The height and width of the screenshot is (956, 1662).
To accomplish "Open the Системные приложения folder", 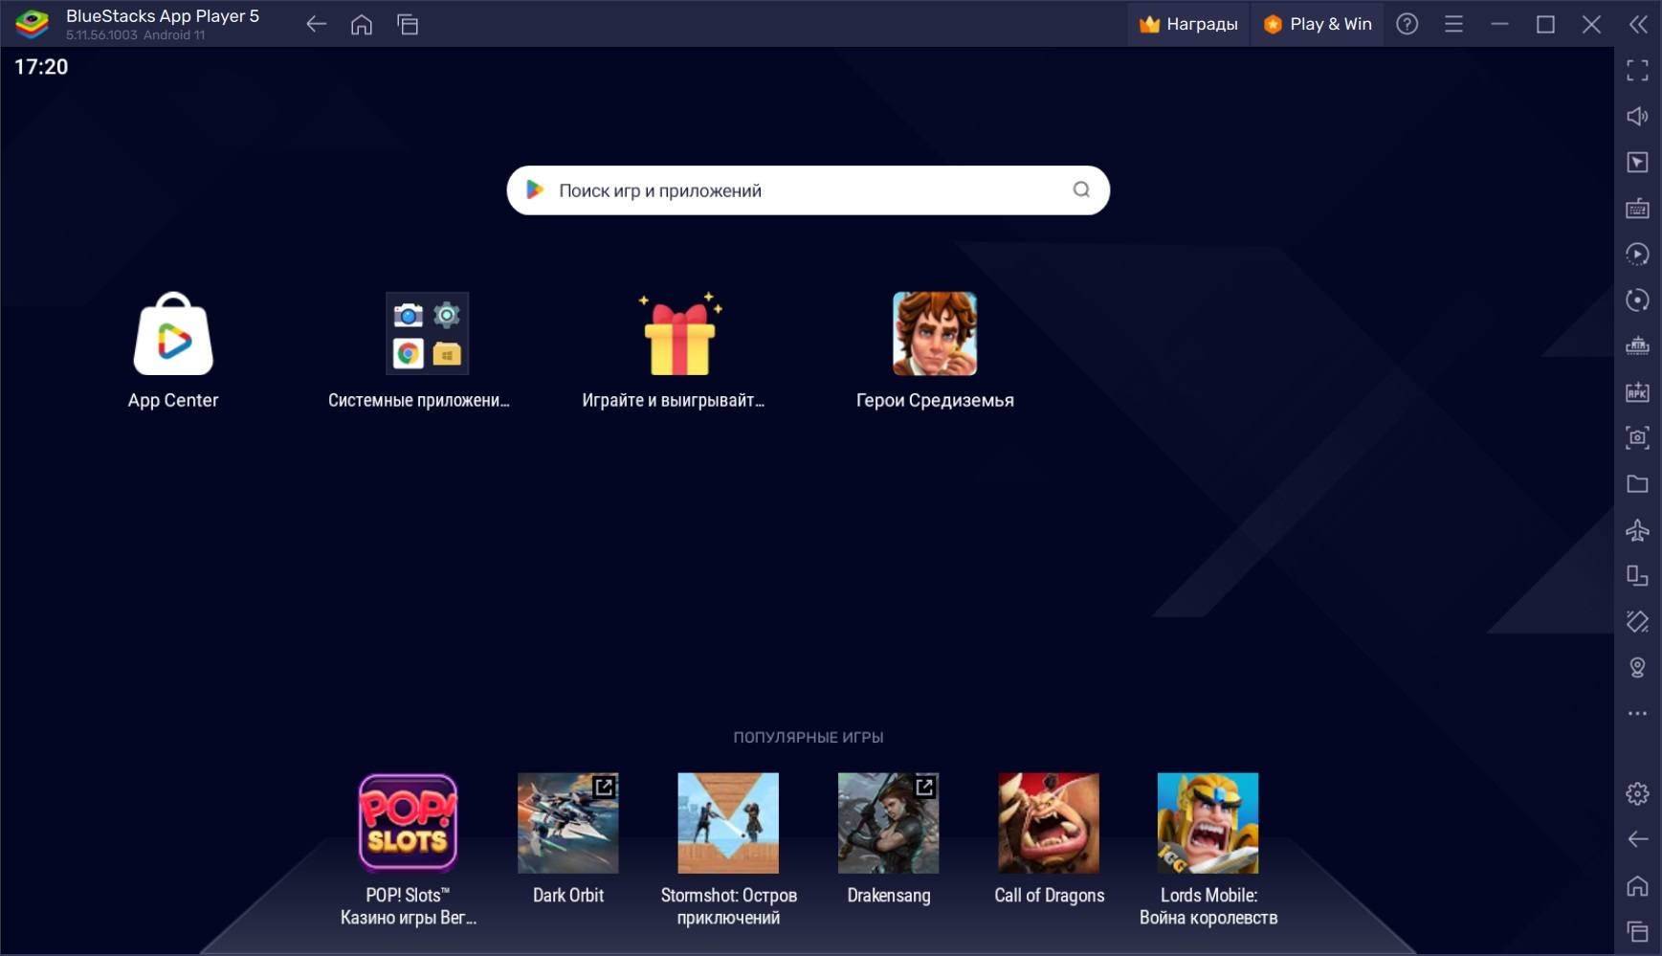I will click(427, 333).
